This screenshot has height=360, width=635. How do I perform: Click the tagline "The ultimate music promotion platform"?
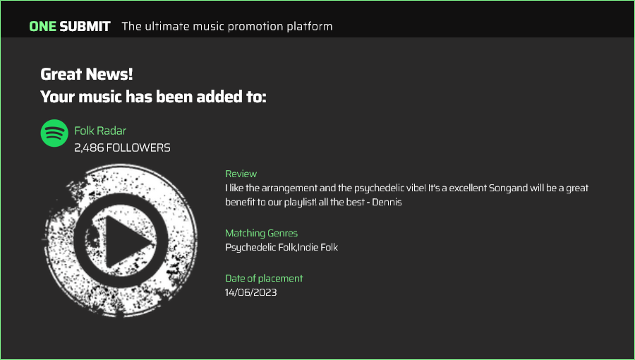pyautogui.click(x=226, y=27)
